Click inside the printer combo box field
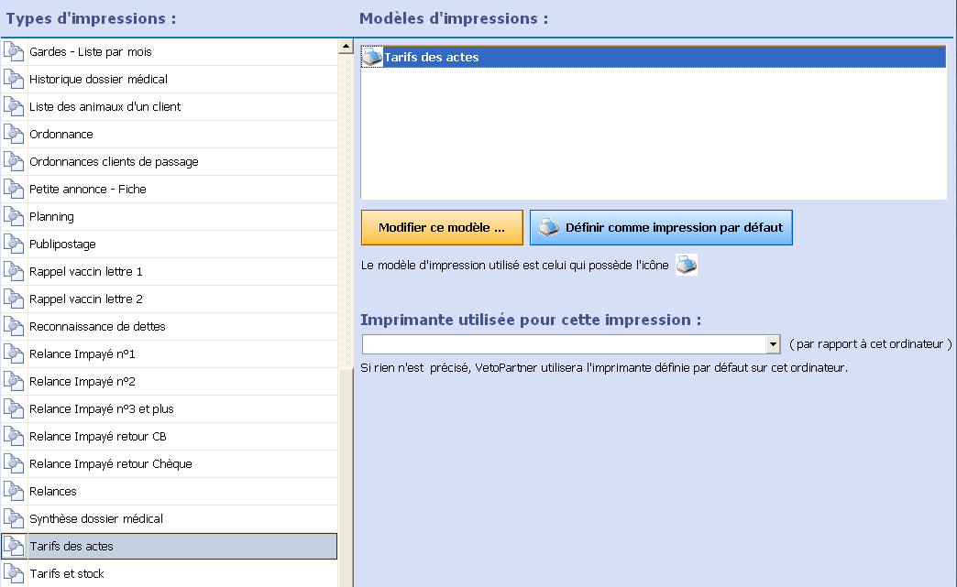Image resolution: width=957 pixels, height=587 pixels. 563,344
